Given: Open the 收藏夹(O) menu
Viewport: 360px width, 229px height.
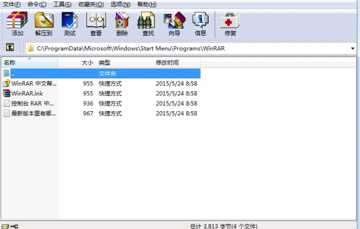Looking at the screenshot, I should point(91,4).
